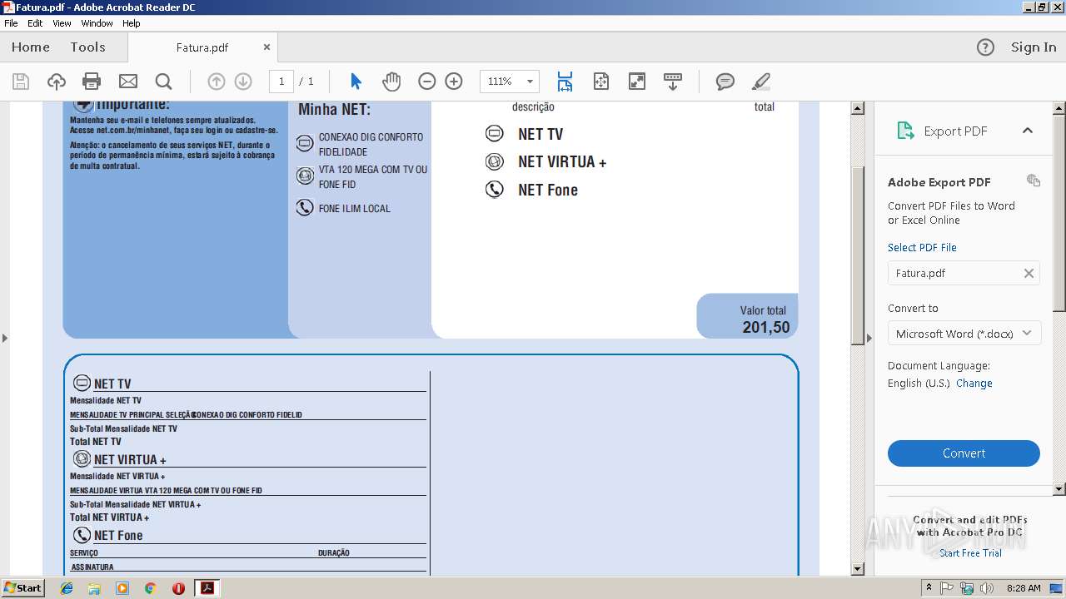Expand the left navigation pane arrow

pyautogui.click(x=5, y=338)
